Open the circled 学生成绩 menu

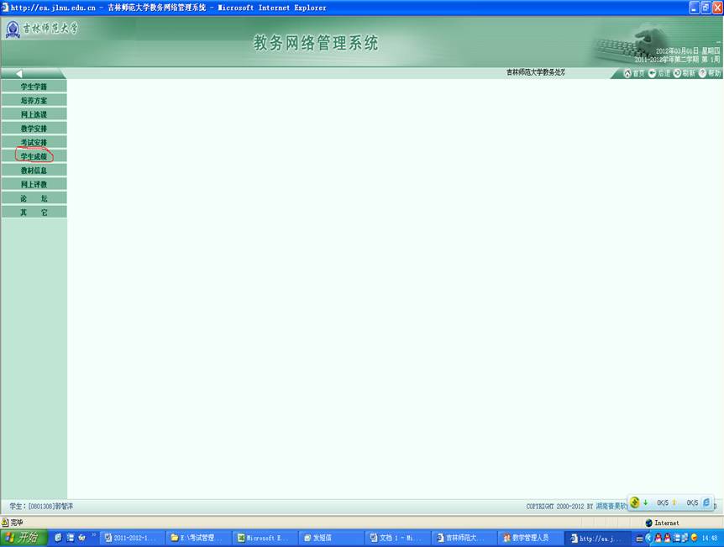[x=34, y=156]
